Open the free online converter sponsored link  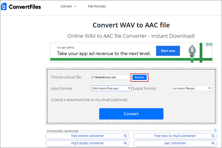point(87,136)
